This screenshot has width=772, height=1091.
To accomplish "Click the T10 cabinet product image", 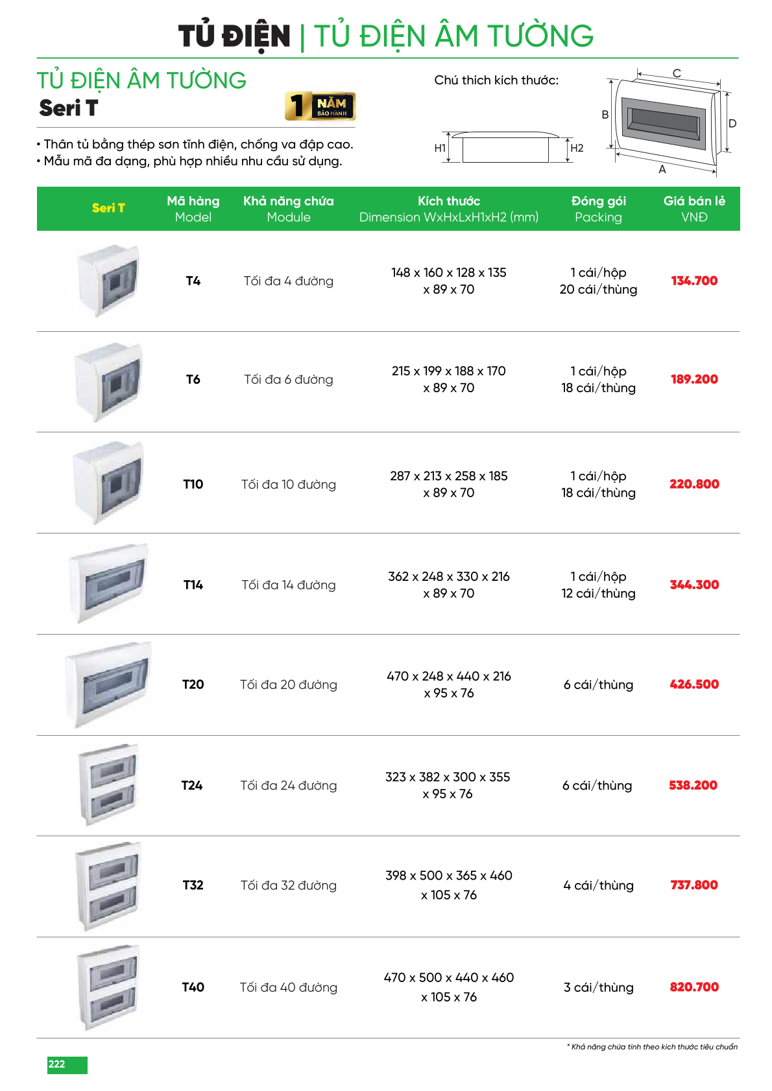I will pos(108,483).
